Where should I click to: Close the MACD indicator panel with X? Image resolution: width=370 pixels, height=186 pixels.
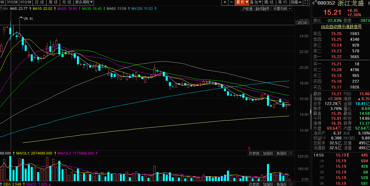(x=291, y=184)
